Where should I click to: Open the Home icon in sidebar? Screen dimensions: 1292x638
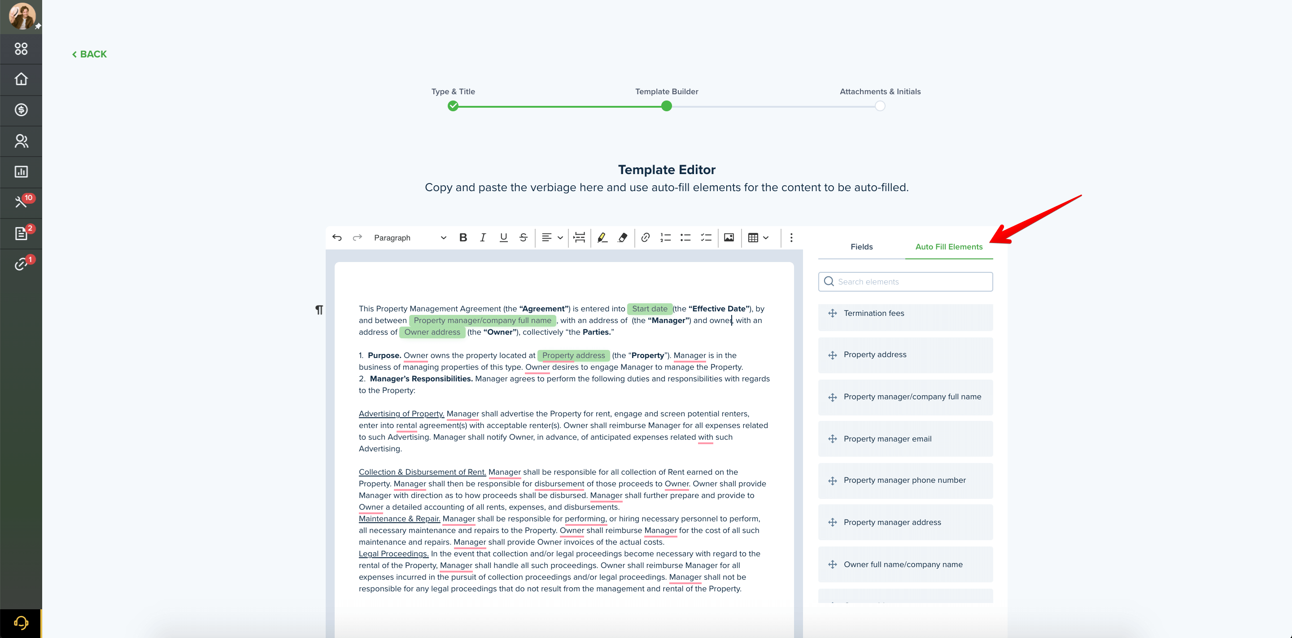click(21, 79)
